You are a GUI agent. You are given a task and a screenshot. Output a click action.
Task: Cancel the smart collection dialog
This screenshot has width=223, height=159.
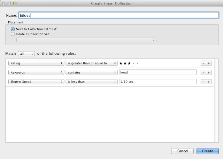pos(182,151)
